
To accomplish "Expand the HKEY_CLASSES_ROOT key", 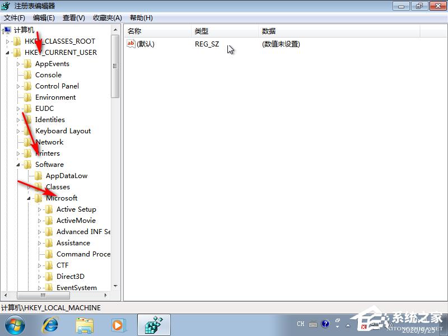I will point(7,41).
